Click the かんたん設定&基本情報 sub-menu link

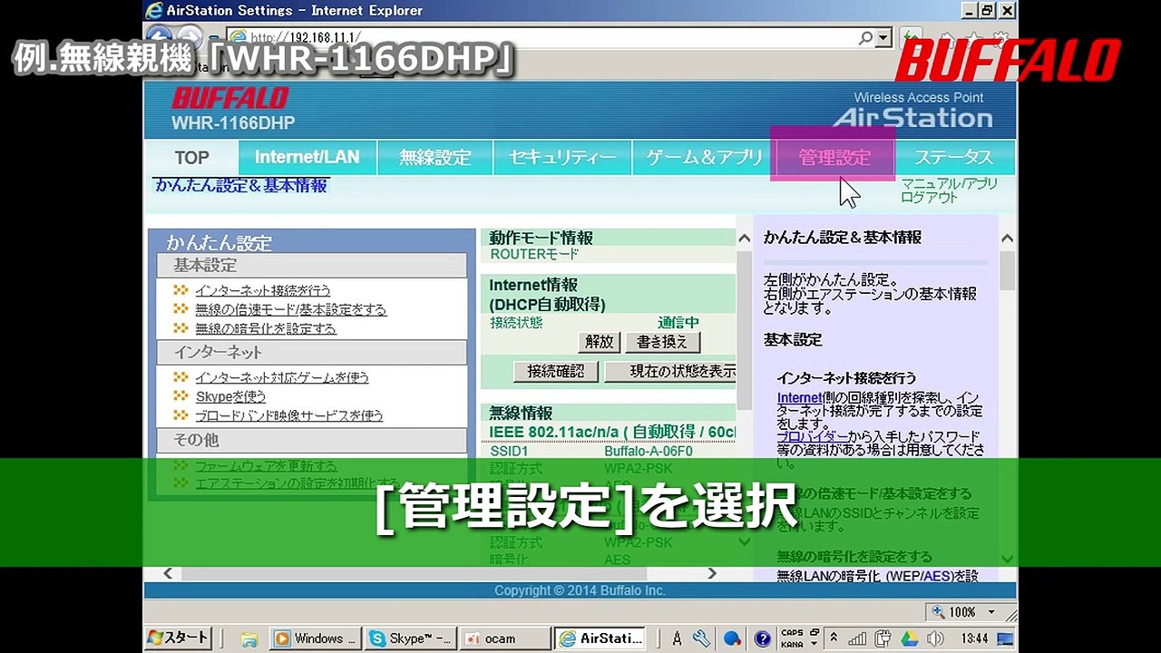240,185
